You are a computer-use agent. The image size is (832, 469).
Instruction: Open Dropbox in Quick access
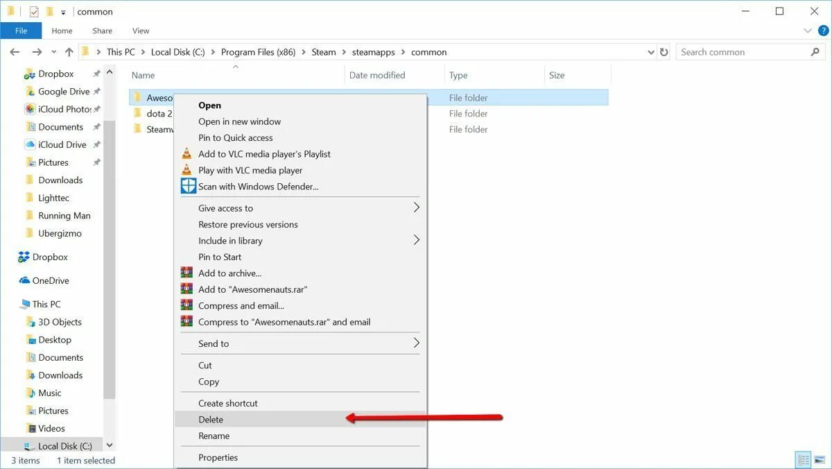[x=56, y=74]
